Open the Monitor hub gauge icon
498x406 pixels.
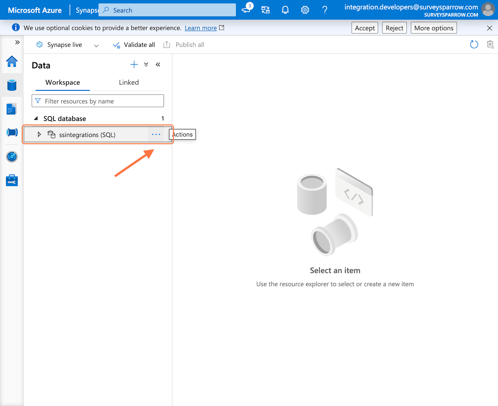pos(12,156)
